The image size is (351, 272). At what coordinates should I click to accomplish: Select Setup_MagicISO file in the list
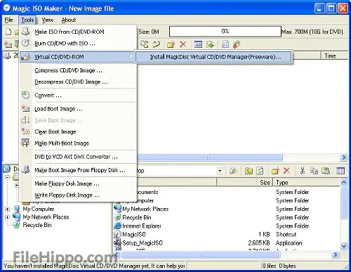[x=143, y=242]
